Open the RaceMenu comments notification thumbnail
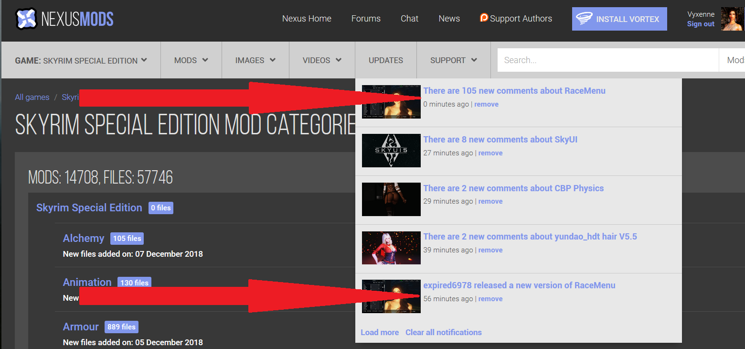The height and width of the screenshot is (349, 745). pos(391,102)
